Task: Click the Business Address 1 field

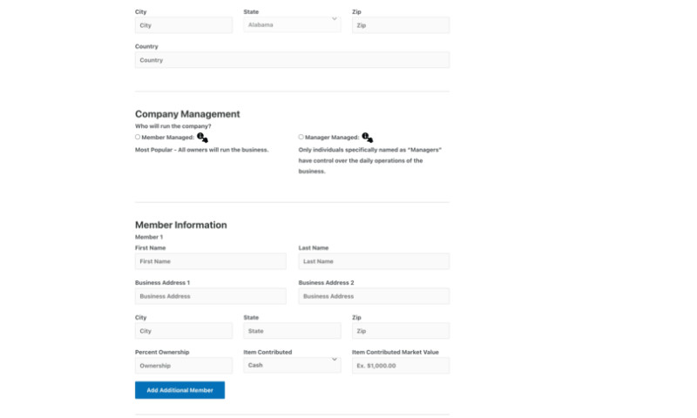Action: 211,296
